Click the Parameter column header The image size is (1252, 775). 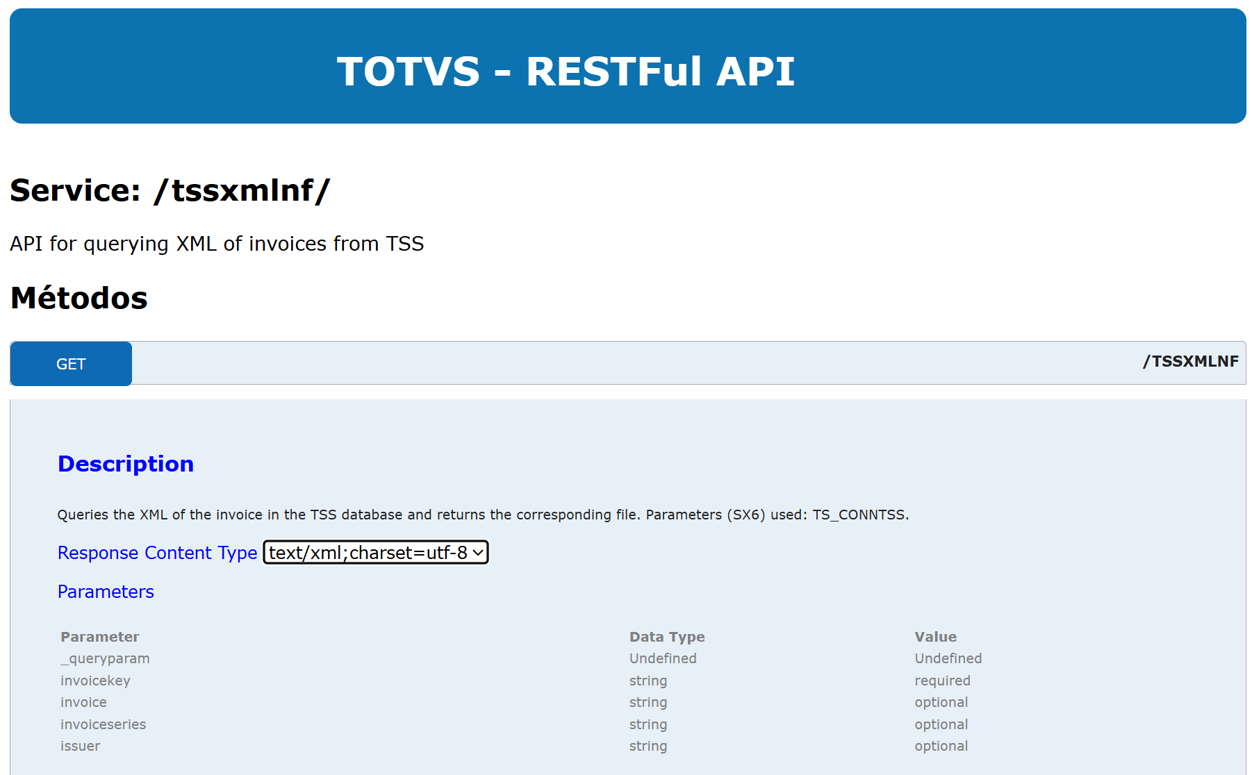coord(100,637)
